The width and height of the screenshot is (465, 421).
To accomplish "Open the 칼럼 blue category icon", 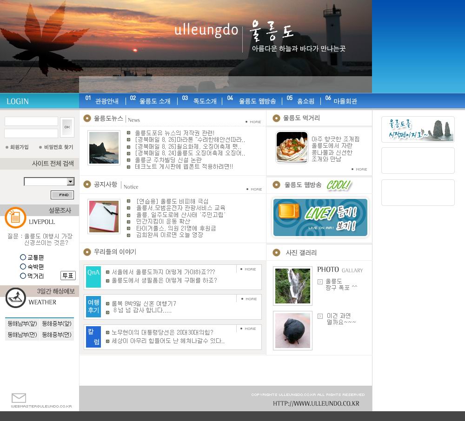I will click(x=93, y=337).
